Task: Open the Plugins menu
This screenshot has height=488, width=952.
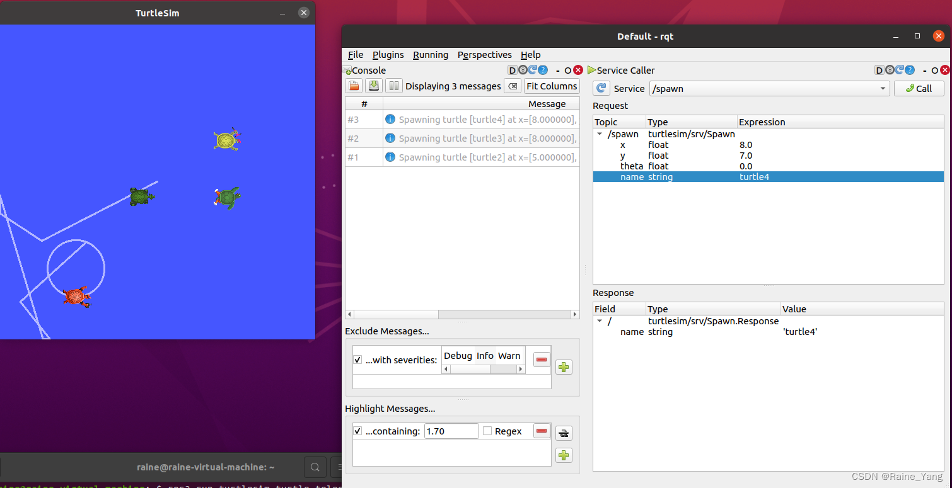Action: tap(388, 55)
